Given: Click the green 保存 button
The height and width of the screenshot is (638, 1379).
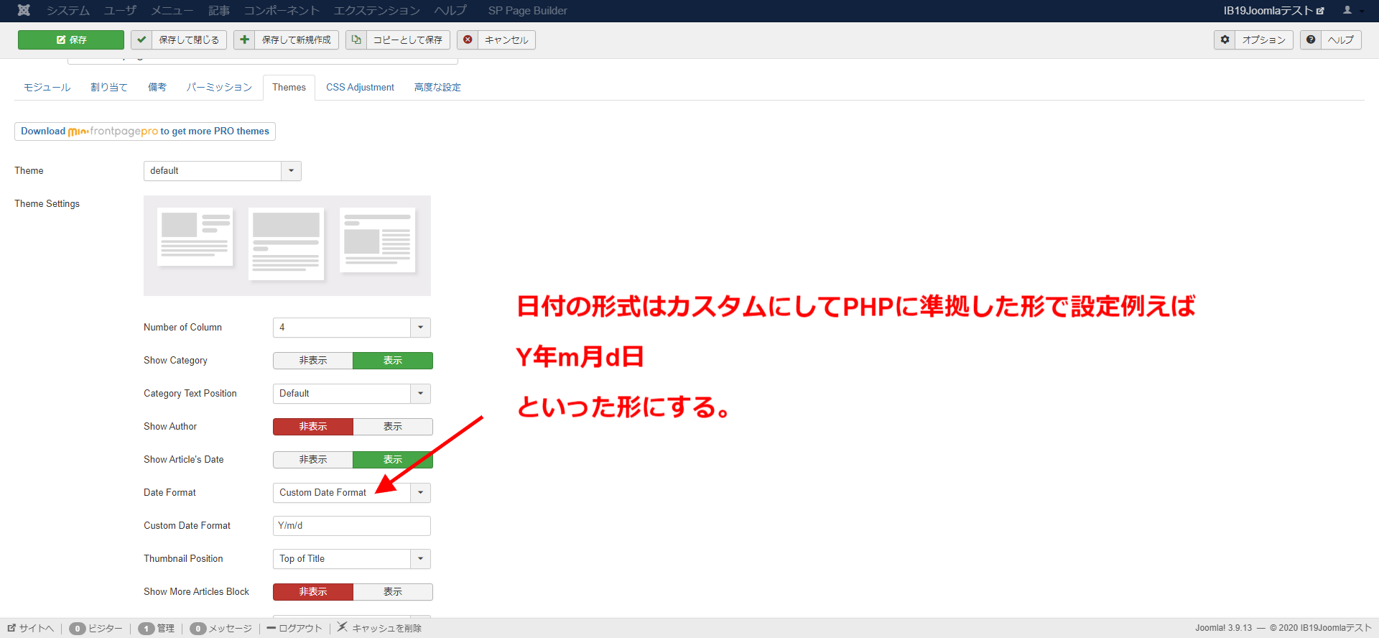Looking at the screenshot, I should pyautogui.click(x=71, y=40).
